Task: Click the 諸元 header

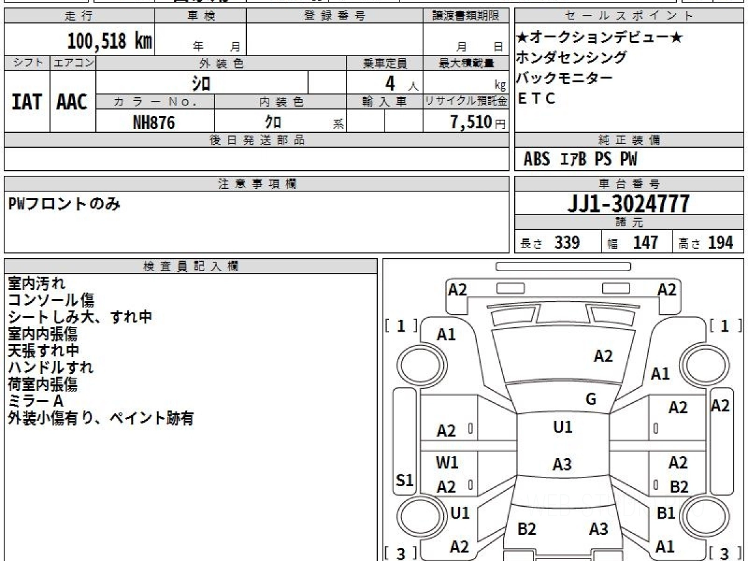Action: pos(629,223)
